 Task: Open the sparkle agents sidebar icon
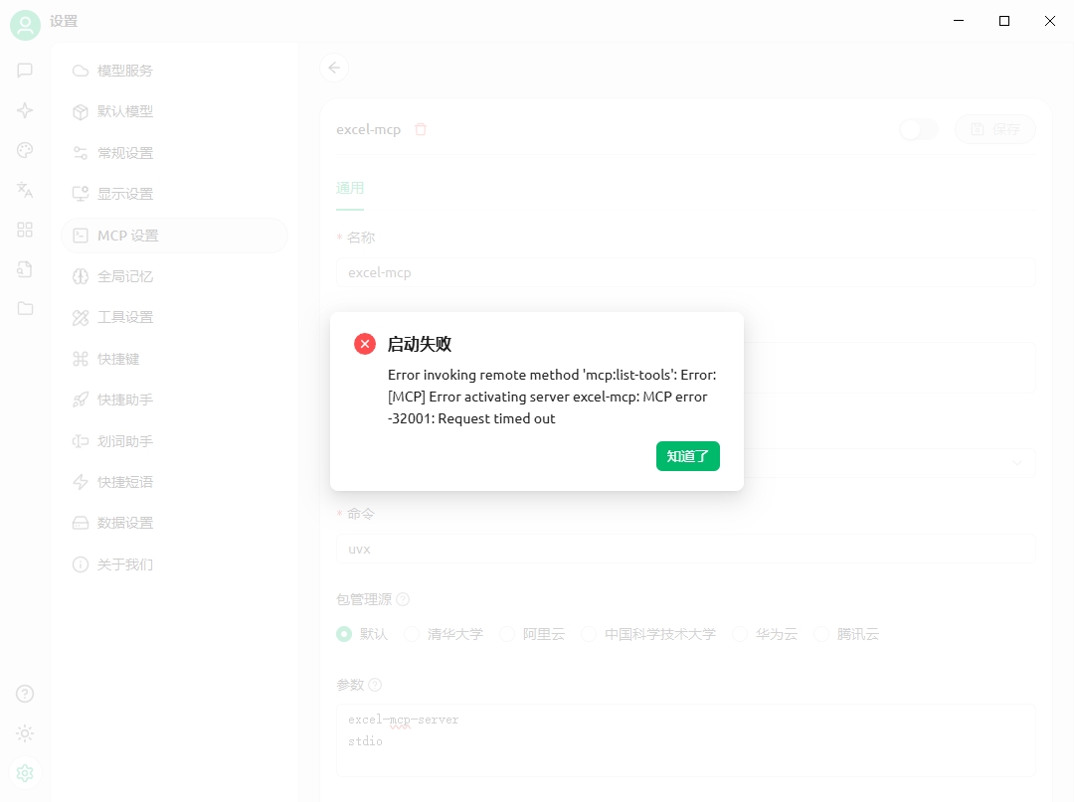click(25, 110)
